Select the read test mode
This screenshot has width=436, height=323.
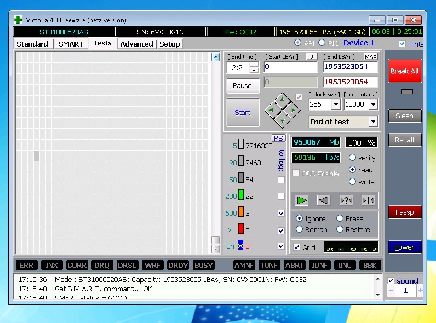click(352, 170)
